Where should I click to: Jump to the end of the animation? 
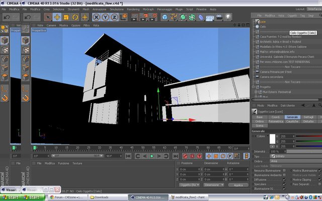(x=176, y=156)
